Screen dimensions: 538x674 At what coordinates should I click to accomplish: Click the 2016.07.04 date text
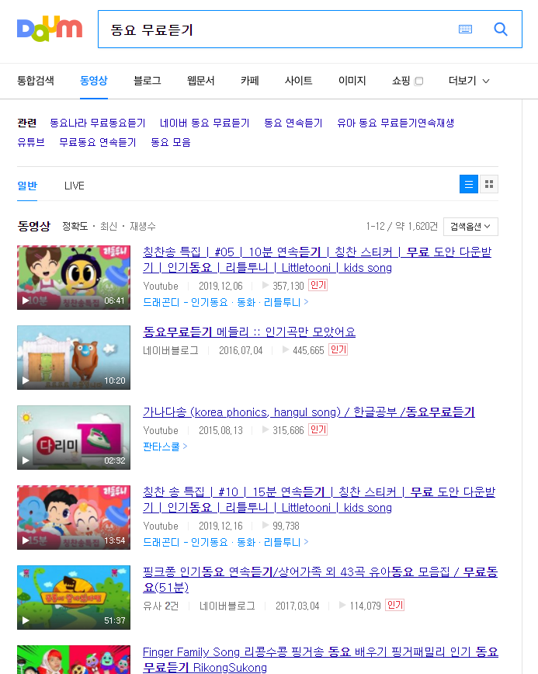point(241,350)
